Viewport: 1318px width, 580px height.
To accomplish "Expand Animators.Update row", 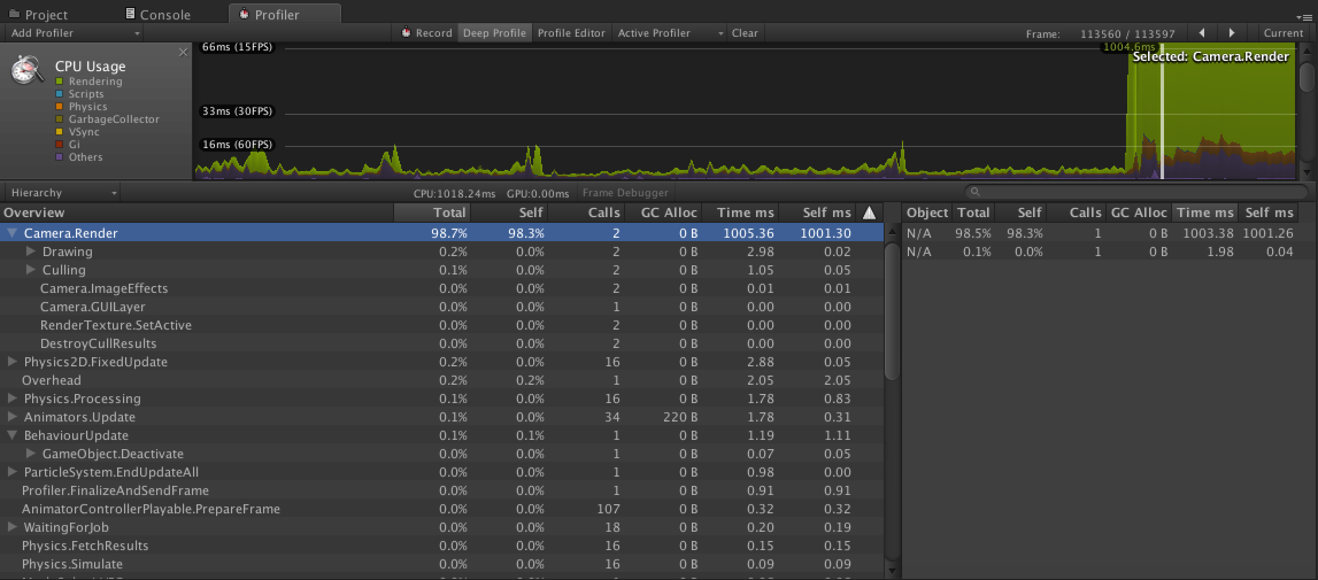I will tap(12, 416).
